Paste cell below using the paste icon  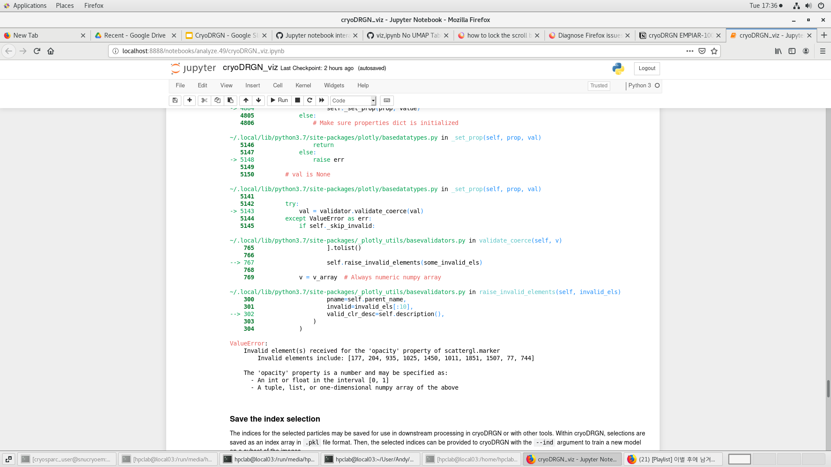(230, 100)
